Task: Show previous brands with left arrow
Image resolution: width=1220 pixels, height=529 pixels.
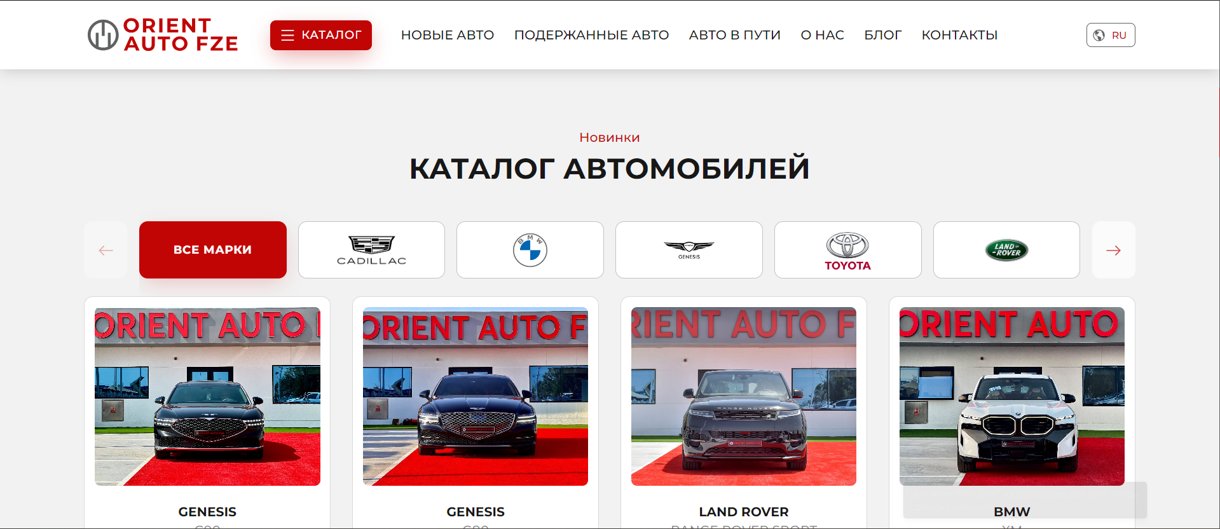Action: tap(106, 250)
